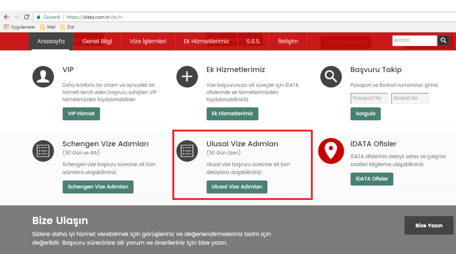Click the Bize Yazın button
456x254 pixels.
[429, 225]
